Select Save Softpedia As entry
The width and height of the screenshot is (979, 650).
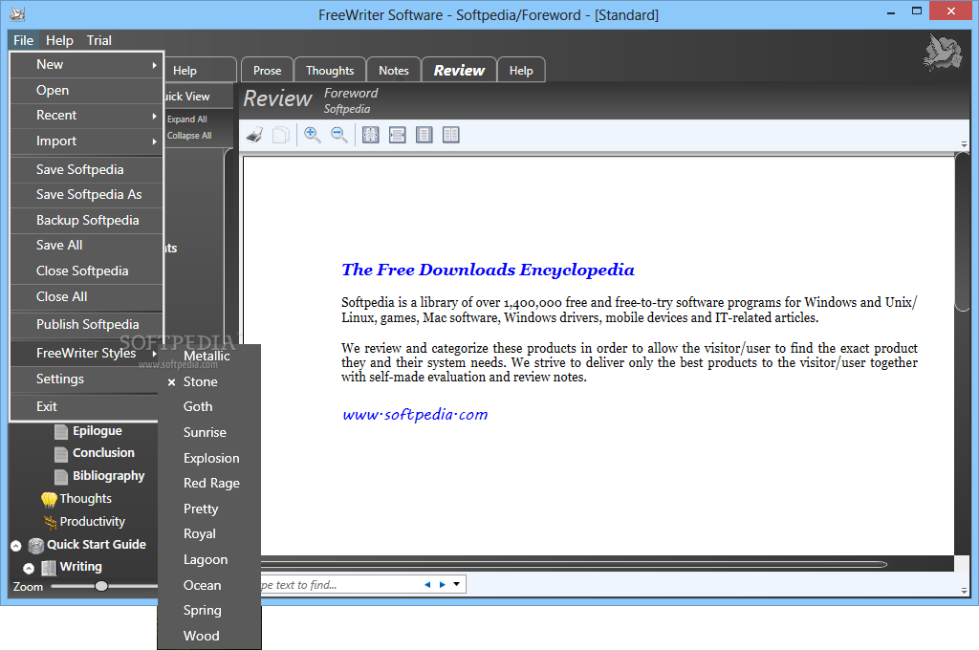[x=87, y=194]
